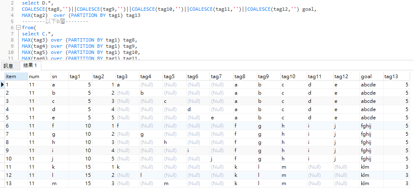Click the tag13 cell '3' in item 12 row
This screenshot has height=188, width=415.
pyautogui.click(x=396, y=175)
